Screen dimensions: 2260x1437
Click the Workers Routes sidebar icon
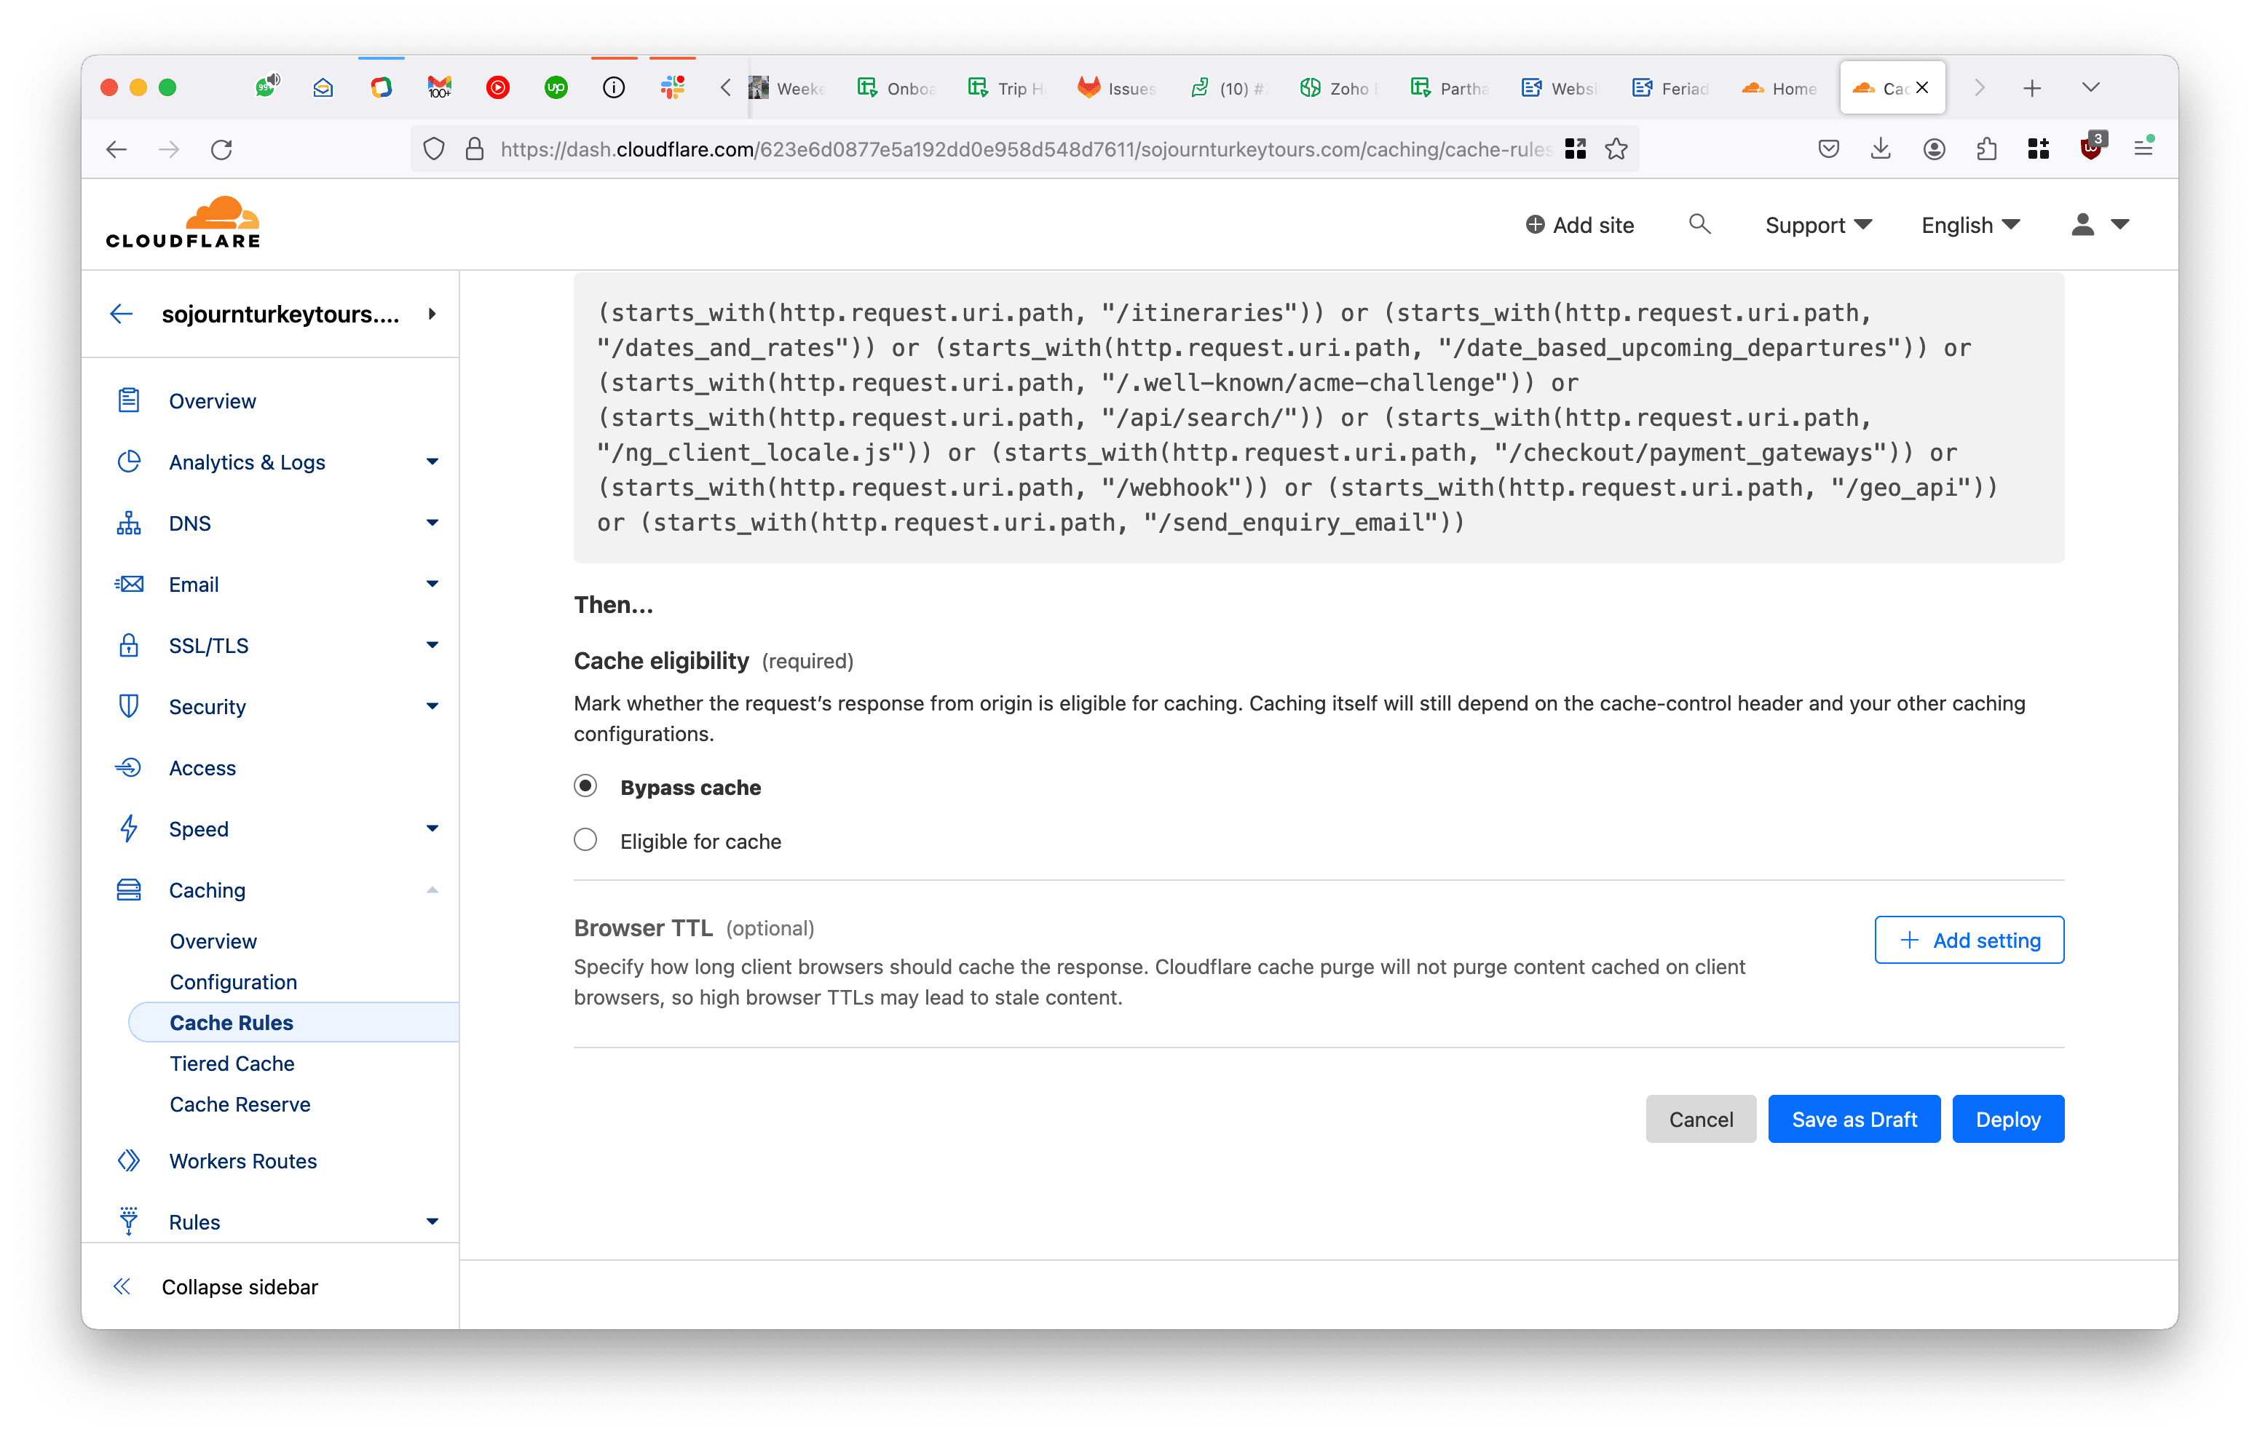(x=129, y=1161)
